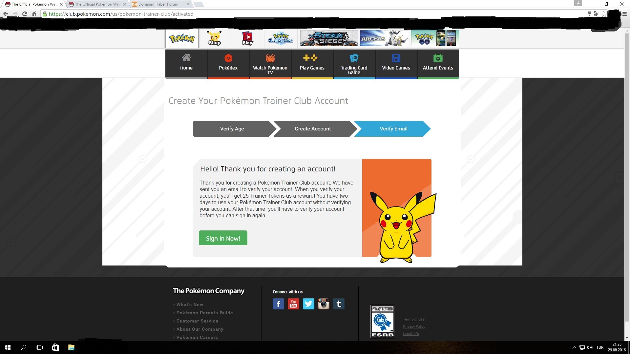Open File Explorer from taskbar

pos(71,347)
